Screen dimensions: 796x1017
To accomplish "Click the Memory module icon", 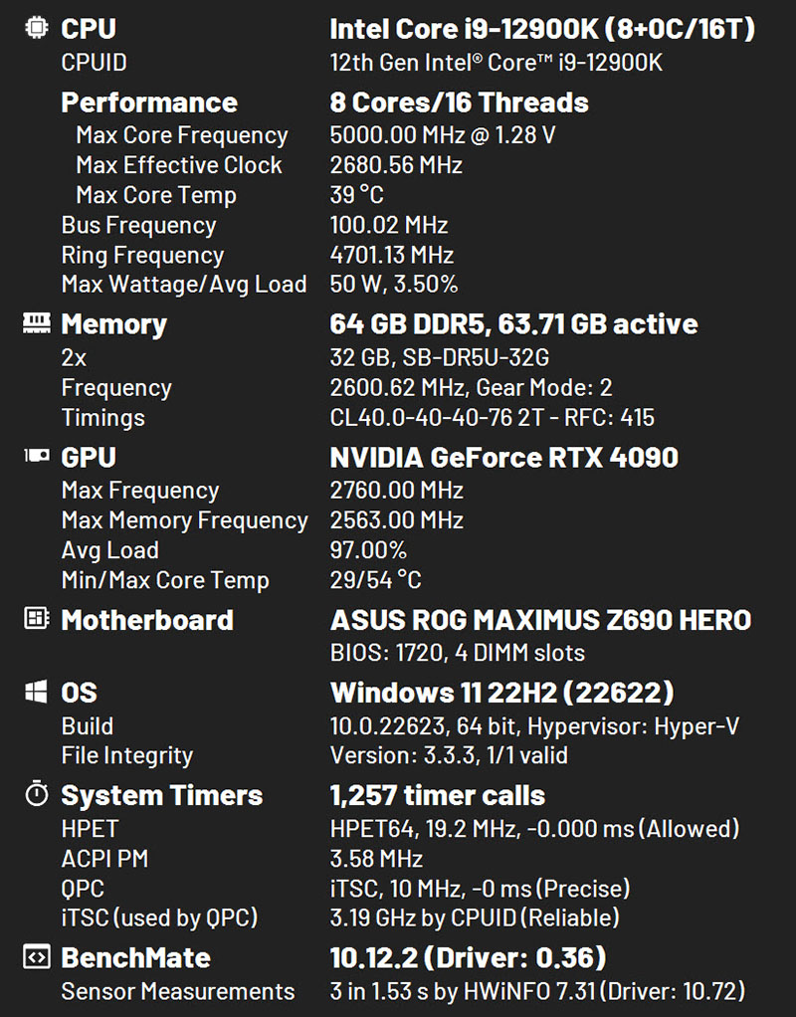I will 36,323.
